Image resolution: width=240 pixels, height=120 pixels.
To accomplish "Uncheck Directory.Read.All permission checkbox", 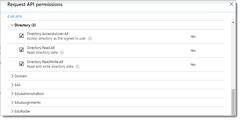I will point(21,50).
